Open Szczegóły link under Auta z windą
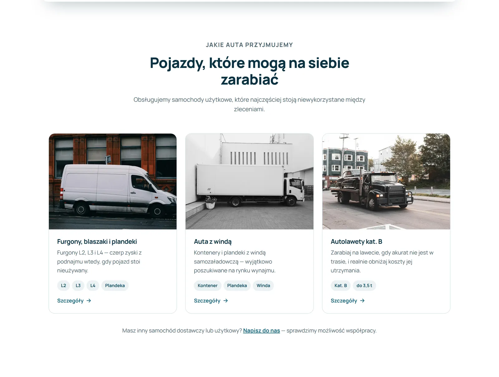The height and width of the screenshot is (377, 499). click(211, 301)
